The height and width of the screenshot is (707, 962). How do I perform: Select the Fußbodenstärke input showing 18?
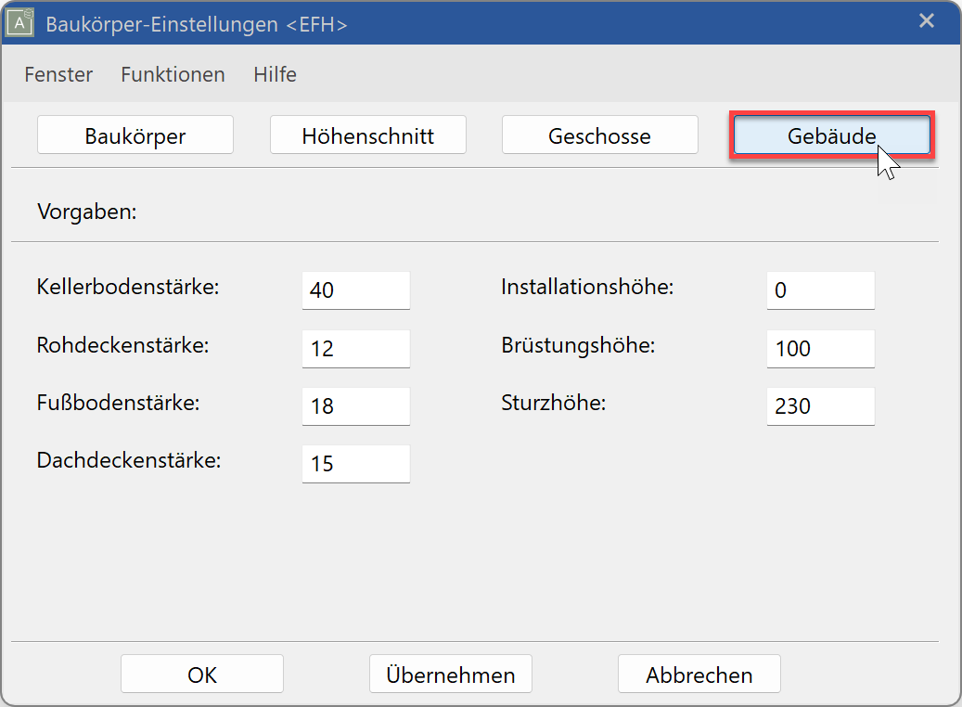point(355,405)
